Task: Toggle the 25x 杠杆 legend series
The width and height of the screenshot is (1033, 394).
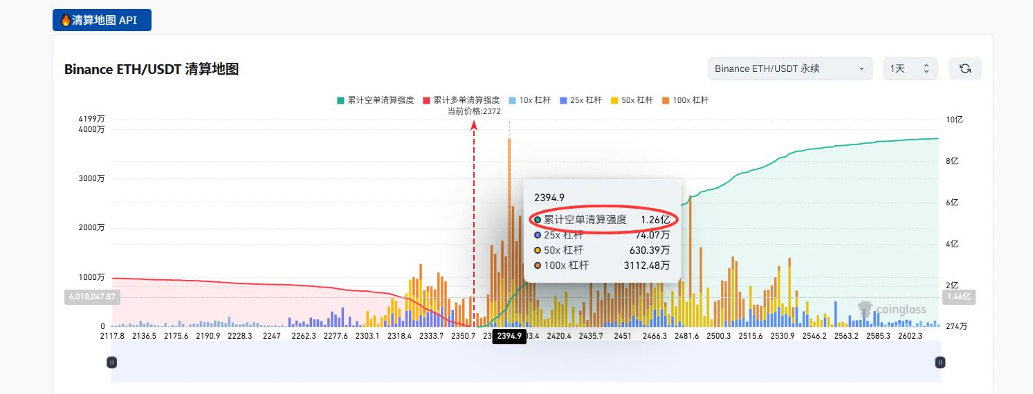Action: (581, 100)
